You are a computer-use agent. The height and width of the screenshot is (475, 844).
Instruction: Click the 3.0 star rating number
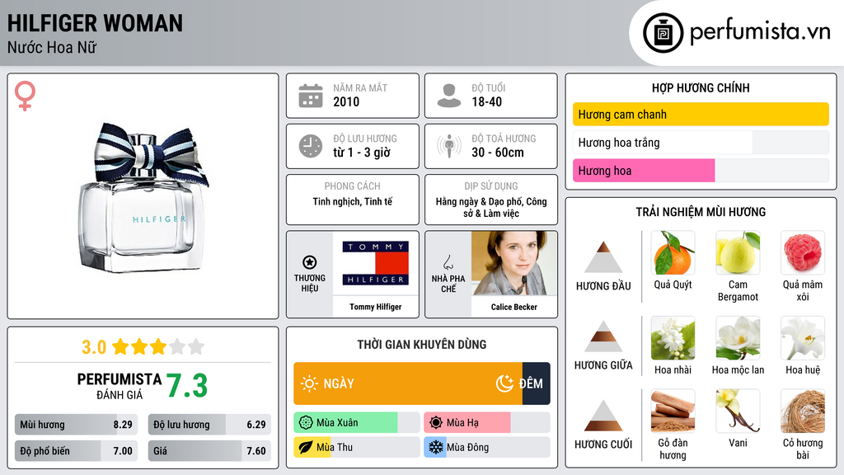point(94,347)
